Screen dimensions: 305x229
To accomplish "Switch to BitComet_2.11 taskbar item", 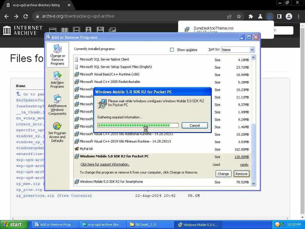I will pos(150,225).
